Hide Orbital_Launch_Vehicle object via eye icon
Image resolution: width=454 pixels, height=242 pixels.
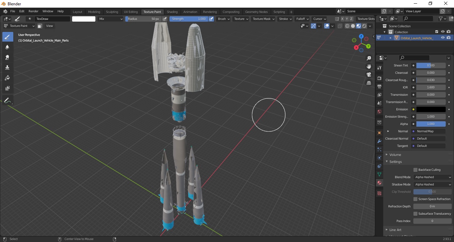click(x=443, y=38)
